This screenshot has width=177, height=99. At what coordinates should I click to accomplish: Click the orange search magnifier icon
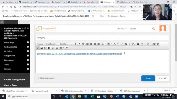coord(153,29)
